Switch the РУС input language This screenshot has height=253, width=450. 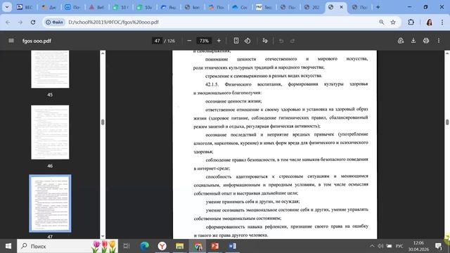coord(399,246)
